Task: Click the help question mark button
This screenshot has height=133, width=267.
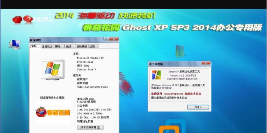Action: point(106,39)
